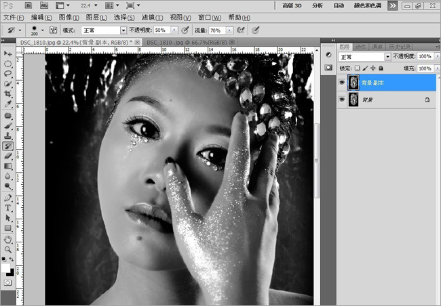Toggle lock all for layer
The image size is (441, 306).
(x=381, y=68)
